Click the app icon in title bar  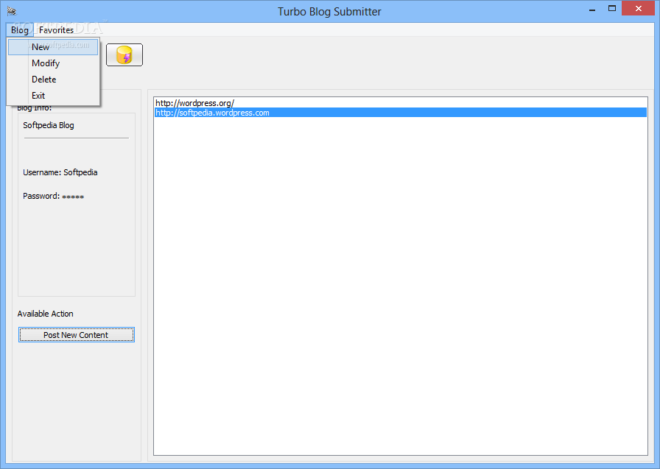(11, 11)
